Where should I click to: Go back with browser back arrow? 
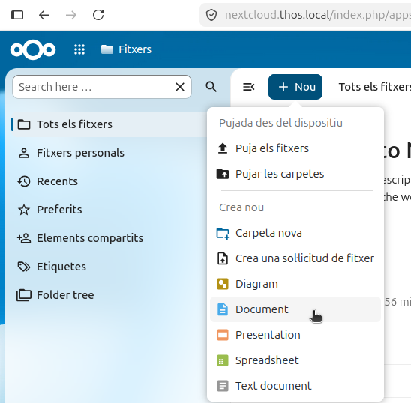[44, 15]
